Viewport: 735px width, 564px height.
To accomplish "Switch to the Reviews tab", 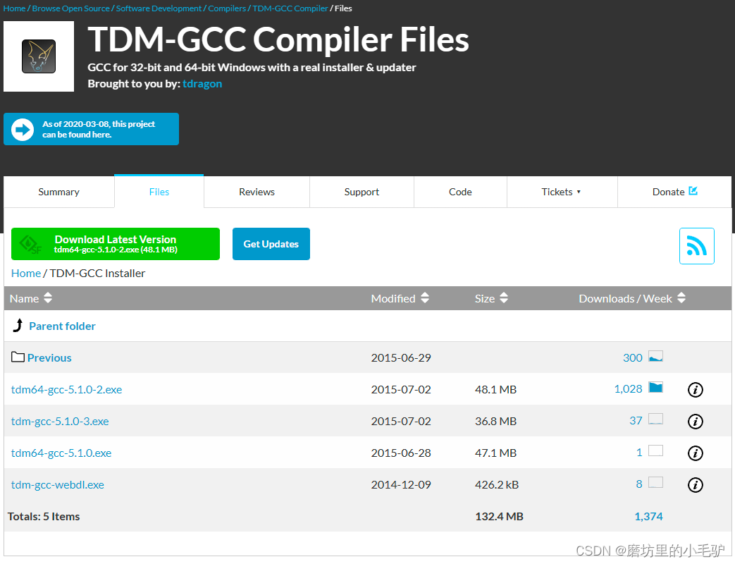I will (257, 192).
